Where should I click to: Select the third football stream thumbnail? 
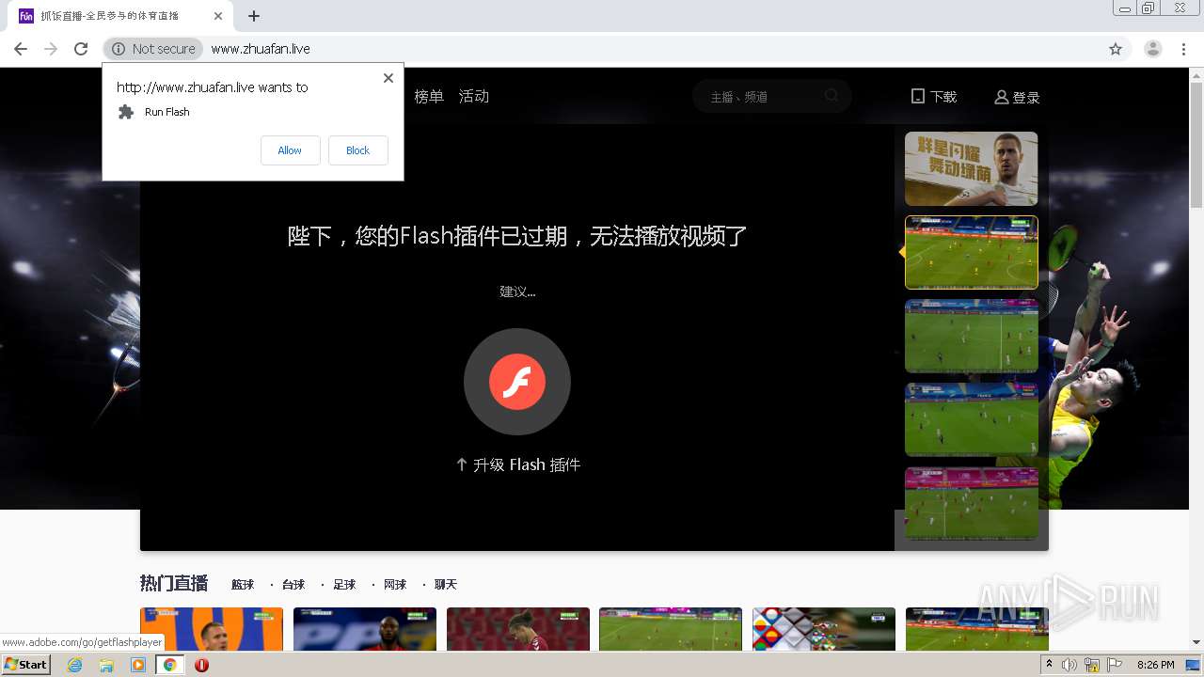point(971,336)
